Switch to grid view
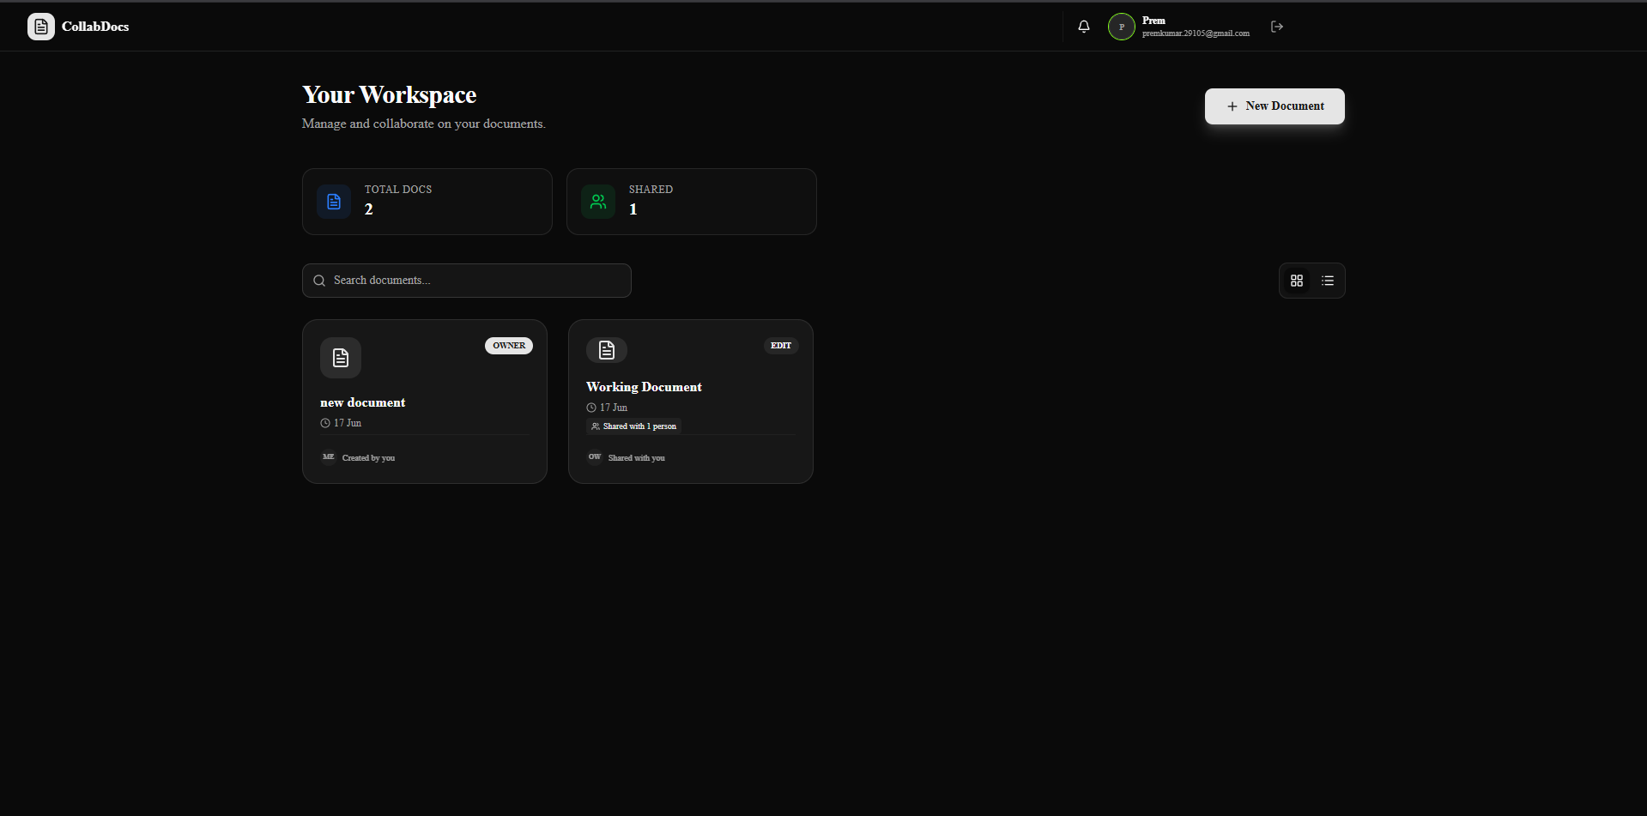 click(1297, 281)
